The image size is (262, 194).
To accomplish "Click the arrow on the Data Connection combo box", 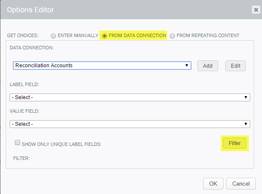I will [x=187, y=66].
